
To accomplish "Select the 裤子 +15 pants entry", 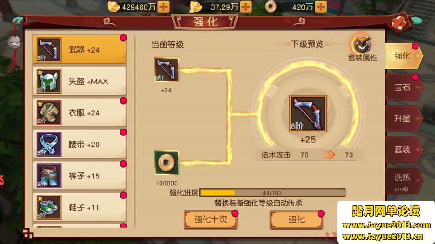I will 80,176.
